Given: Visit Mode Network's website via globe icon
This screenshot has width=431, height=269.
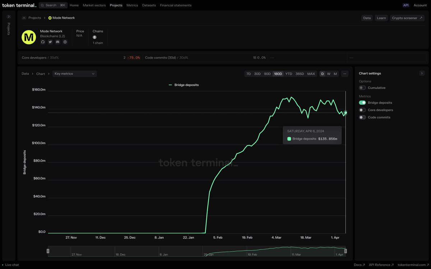Looking at the screenshot, I should tap(65, 42).
